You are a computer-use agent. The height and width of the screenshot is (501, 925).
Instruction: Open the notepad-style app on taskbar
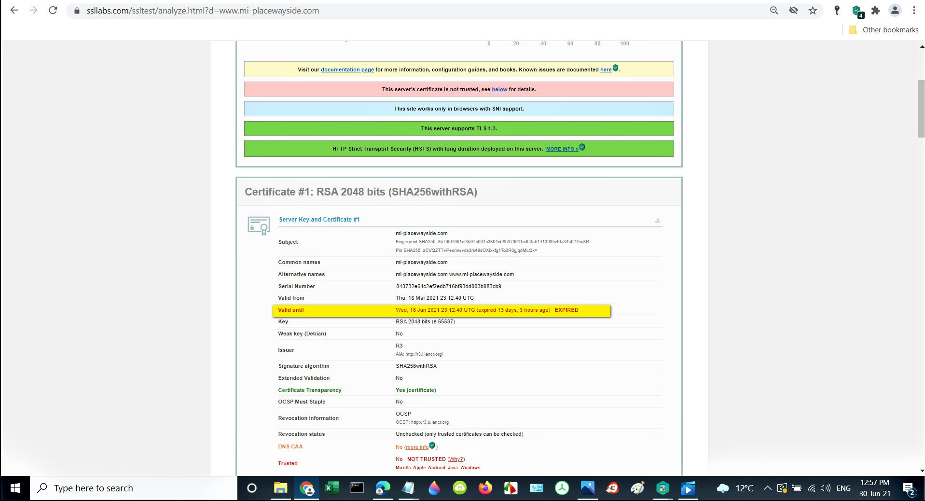[x=408, y=488]
